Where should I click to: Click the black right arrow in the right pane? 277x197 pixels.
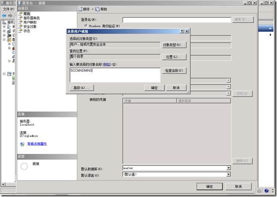pyautogui.click(x=270, y=35)
